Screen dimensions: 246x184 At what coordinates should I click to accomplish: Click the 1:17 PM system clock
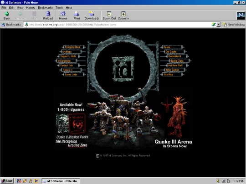(x=238, y=181)
